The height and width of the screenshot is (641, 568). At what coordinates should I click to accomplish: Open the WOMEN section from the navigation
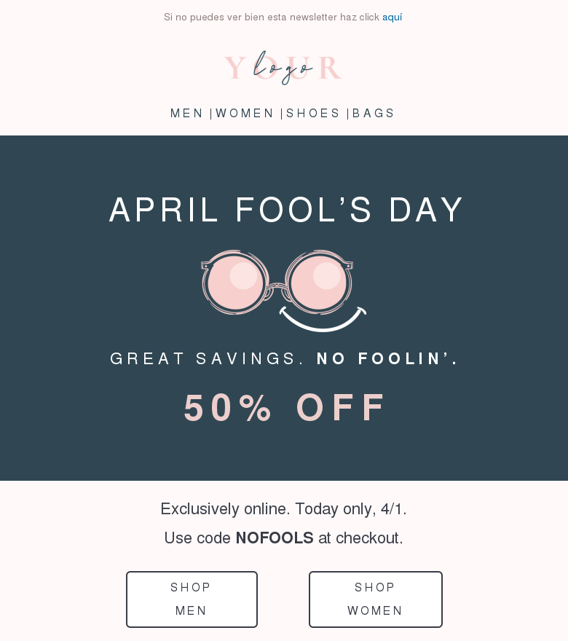[245, 114]
